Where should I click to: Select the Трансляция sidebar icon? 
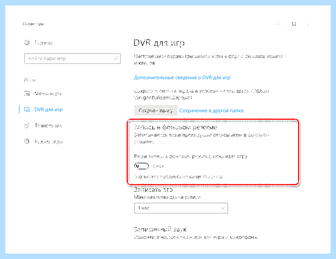[x=27, y=126]
